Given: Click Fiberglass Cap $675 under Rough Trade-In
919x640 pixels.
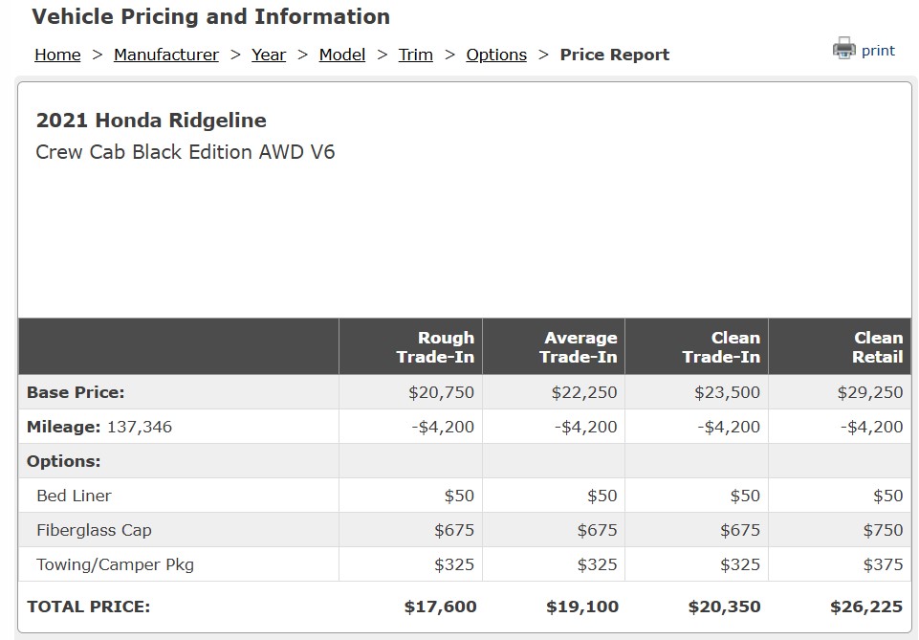Looking at the screenshot, I should pos(454,530).
